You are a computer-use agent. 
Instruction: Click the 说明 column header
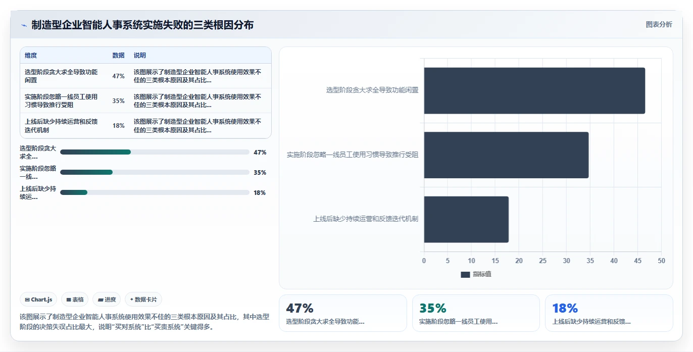(140, 56)
